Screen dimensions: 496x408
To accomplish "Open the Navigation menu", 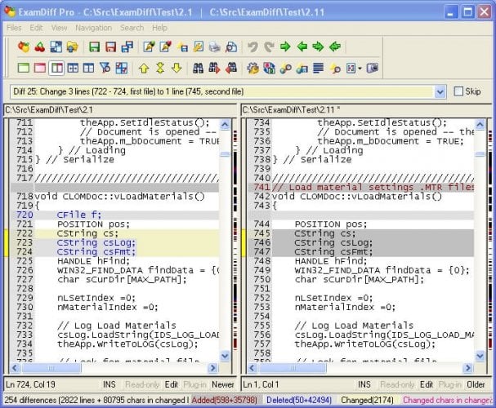I will [93, 28].
